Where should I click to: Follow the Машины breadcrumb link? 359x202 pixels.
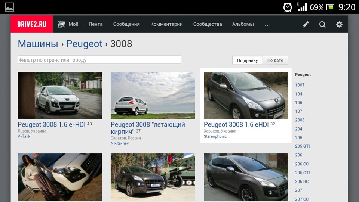click(x=38, y=44)
